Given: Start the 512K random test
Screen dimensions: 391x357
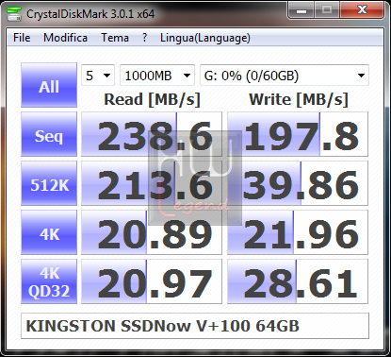Looking at the screenshot, I should 49,183.
